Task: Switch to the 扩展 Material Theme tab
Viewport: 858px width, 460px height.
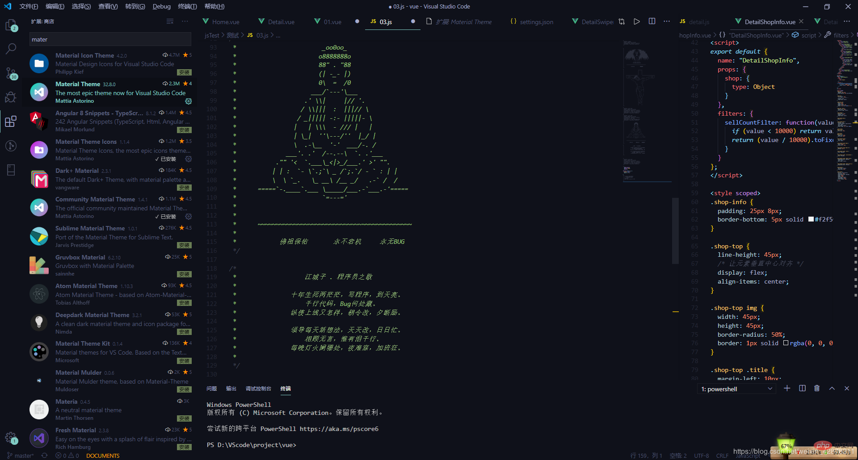Action: tap(459, 22)
